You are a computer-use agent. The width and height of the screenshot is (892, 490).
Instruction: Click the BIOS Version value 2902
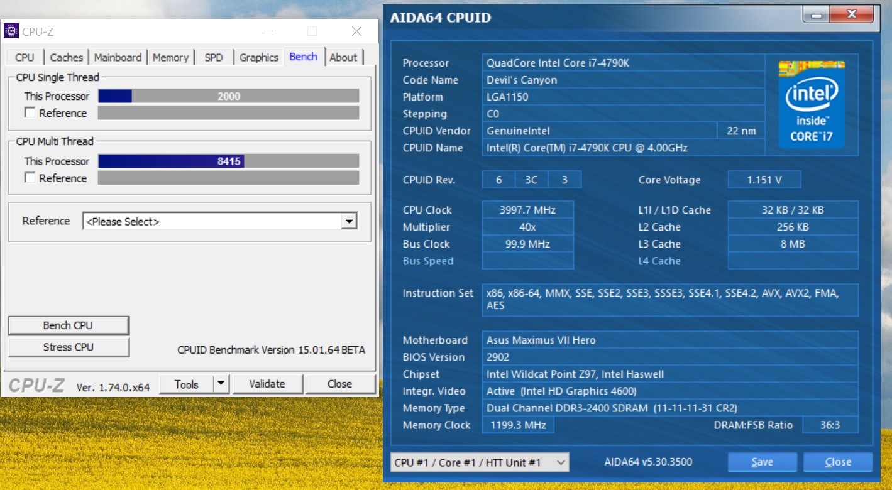[670, 357]
